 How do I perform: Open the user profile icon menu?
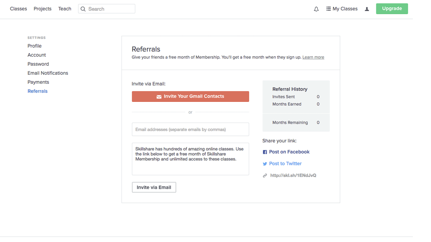[x=367, y=9]
